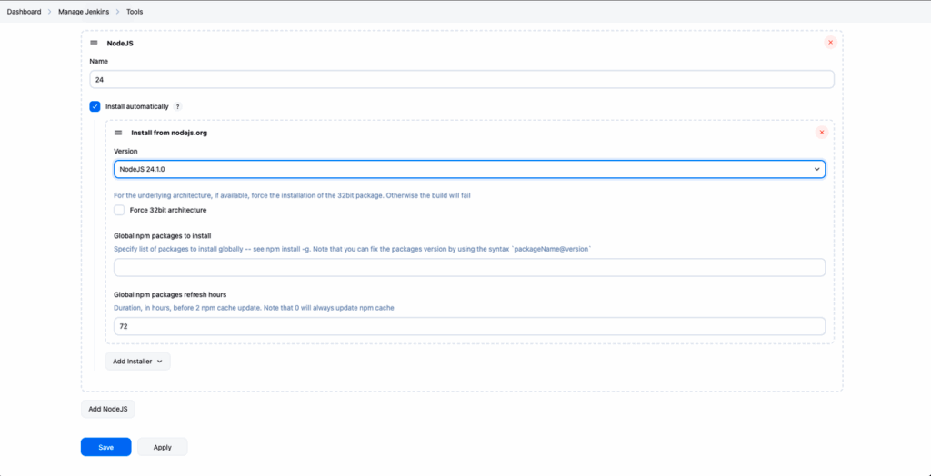931x476 pixels.
Task: Click the 'Install automatically' label text
Action: coord(137,107)
